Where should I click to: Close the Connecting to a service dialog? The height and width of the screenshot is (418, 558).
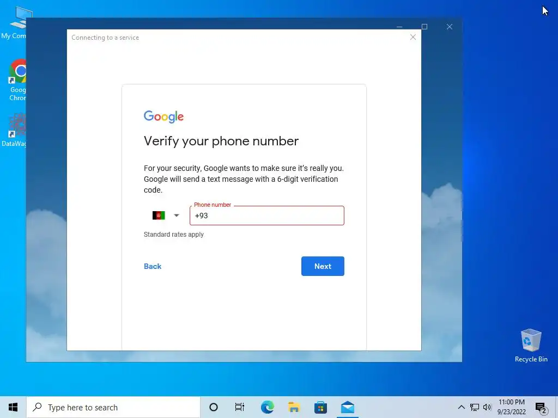coord(413,37)
